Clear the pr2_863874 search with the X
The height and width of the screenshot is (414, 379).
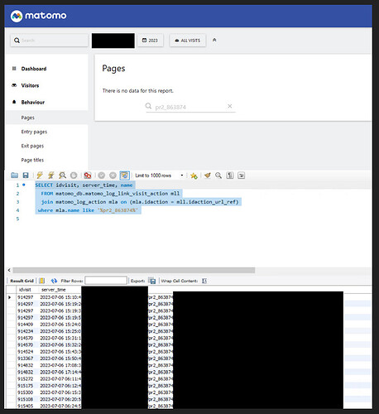[x=230, y=106]
